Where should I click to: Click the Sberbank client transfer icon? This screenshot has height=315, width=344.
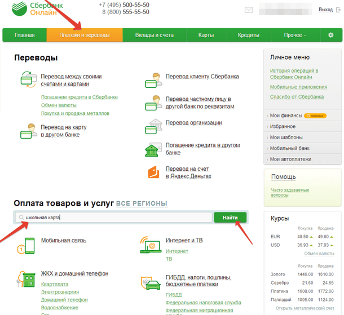point(153,79)
